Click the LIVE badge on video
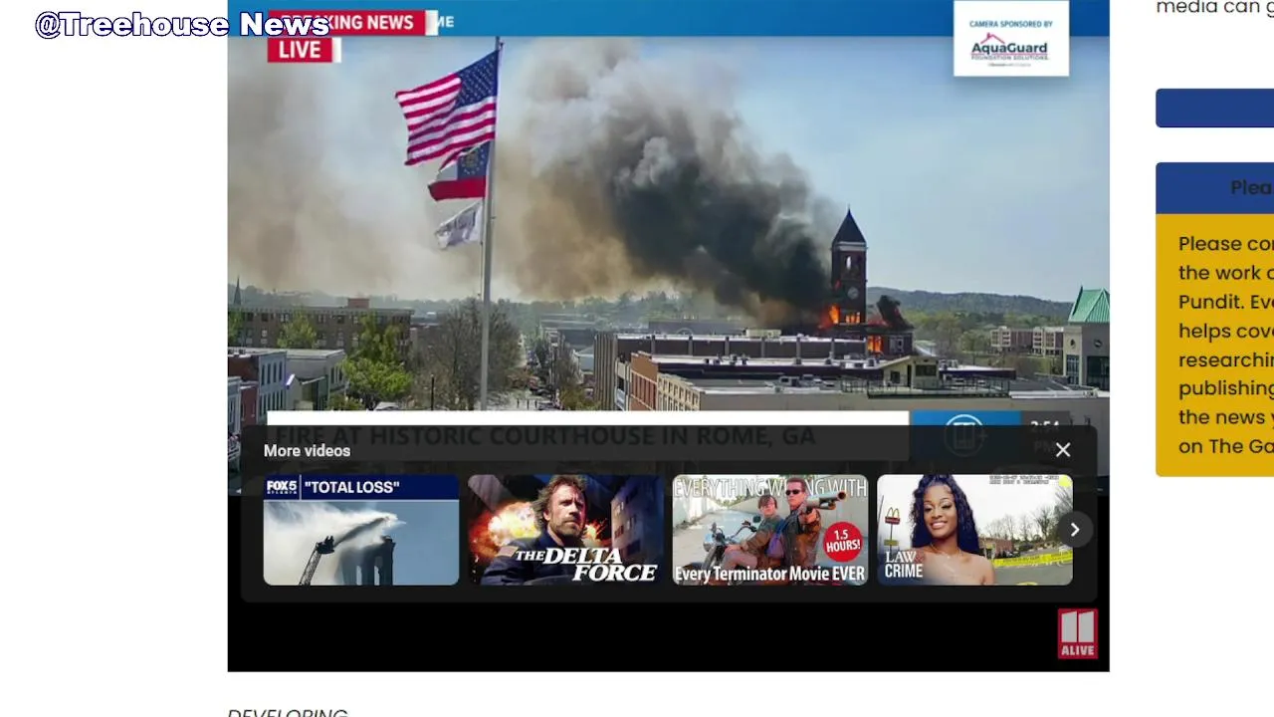This screenshot has height=717, width=1274. [x=300, y=50]
